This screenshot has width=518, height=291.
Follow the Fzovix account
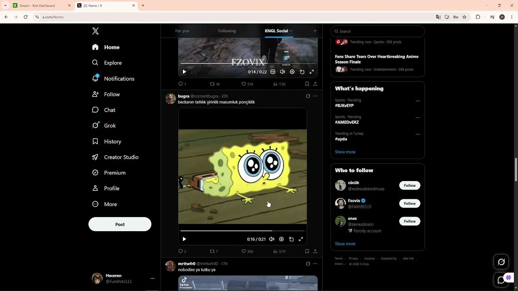pyautogui.click(x=410, y=203)
